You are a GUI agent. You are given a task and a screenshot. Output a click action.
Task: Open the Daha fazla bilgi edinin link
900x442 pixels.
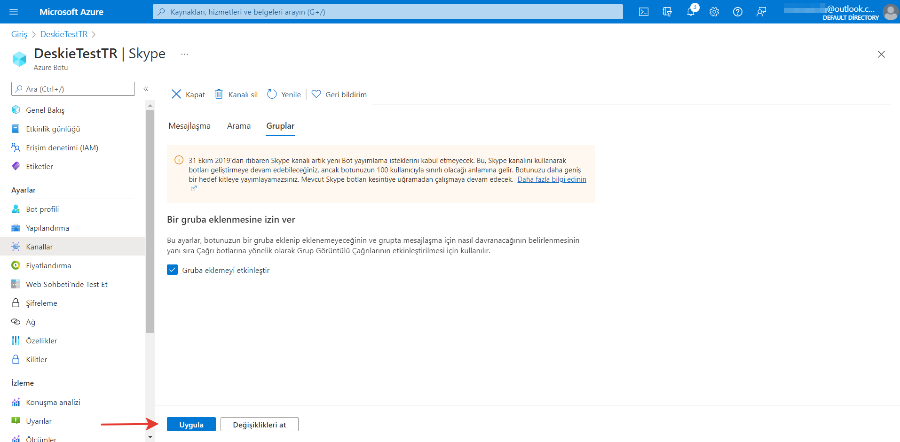click(x=552, y=179)
